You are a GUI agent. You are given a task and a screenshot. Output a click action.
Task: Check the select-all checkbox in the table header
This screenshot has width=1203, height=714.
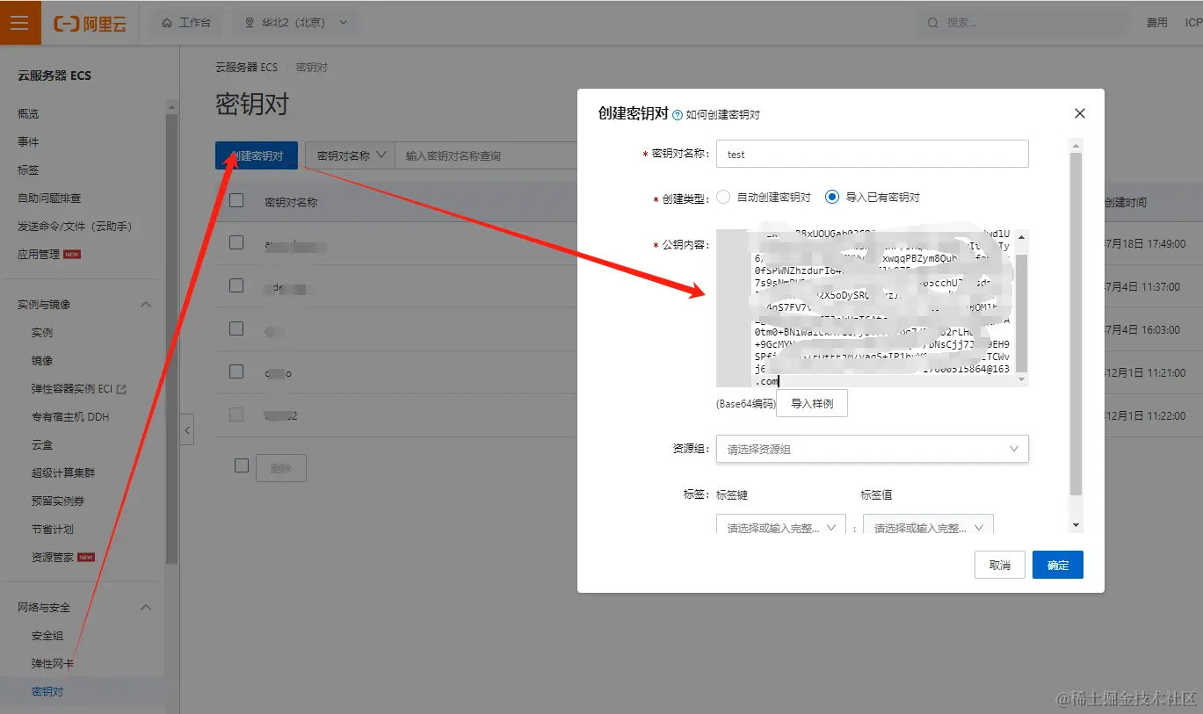(x=236, y=200)
